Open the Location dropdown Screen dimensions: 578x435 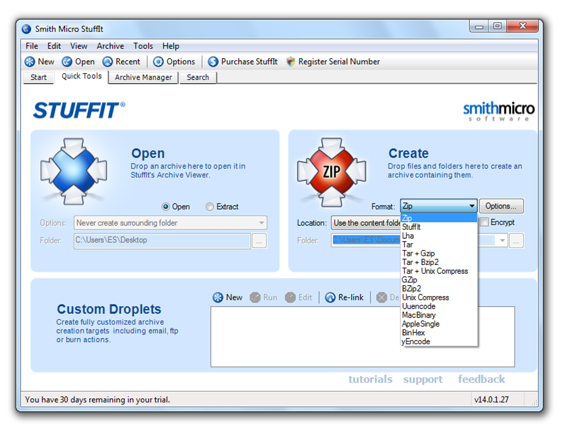(x=366, y=223)
